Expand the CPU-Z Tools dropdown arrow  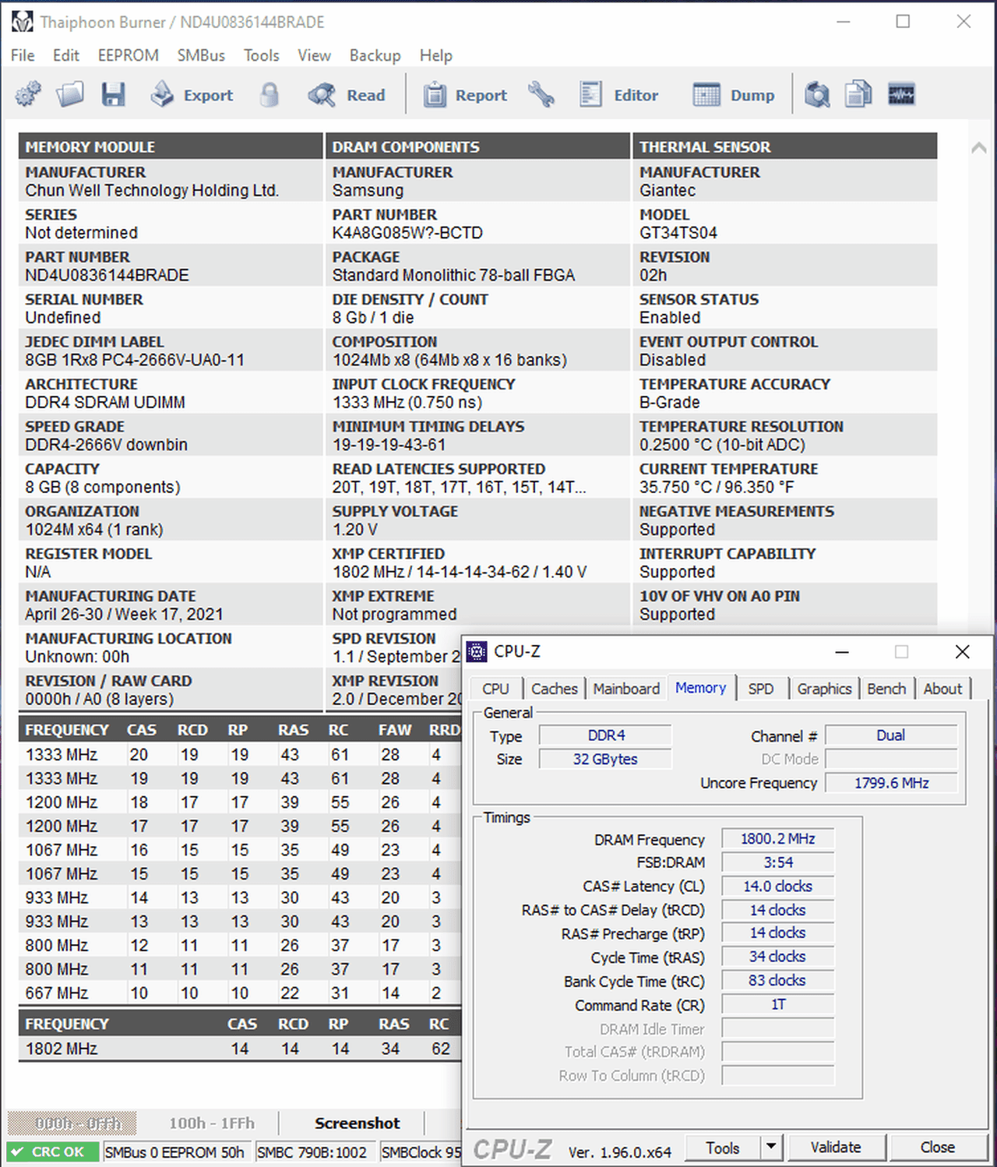click(771, 1148)
